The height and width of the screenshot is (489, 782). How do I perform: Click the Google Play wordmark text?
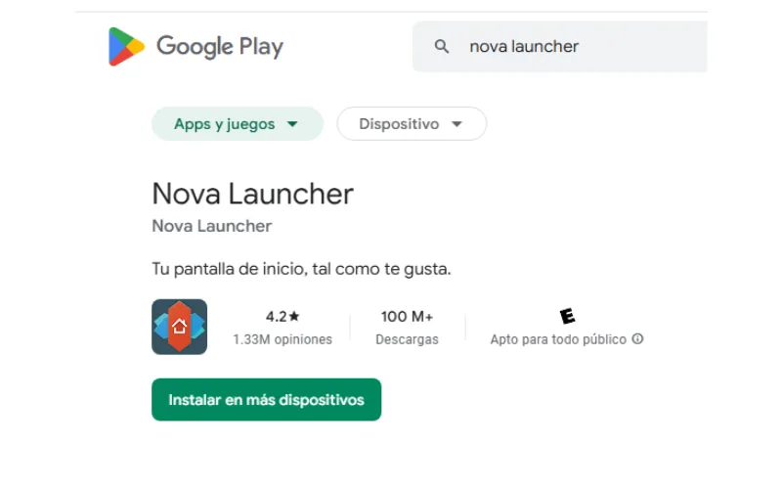(x=220, y=47)
